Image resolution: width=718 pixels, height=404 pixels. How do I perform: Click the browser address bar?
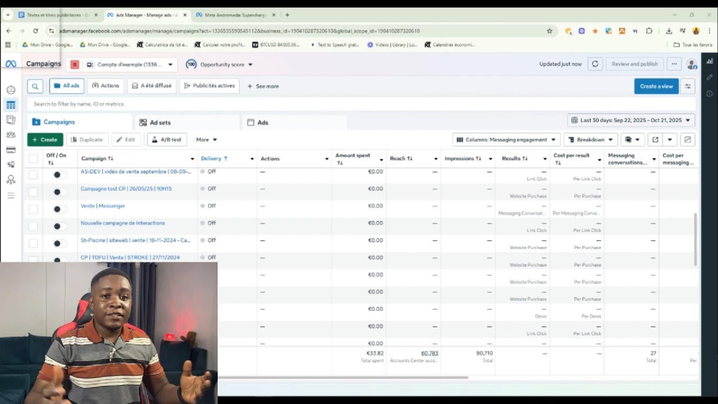point(297,31)
